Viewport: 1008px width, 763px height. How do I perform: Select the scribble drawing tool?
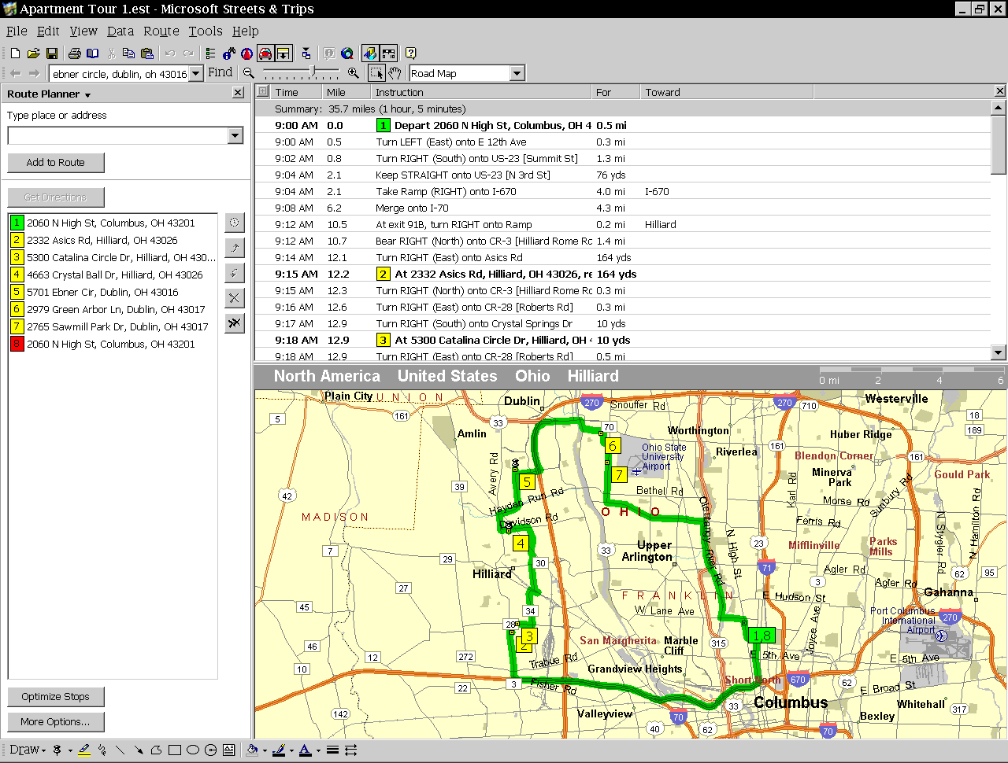[x=102, y=750]
